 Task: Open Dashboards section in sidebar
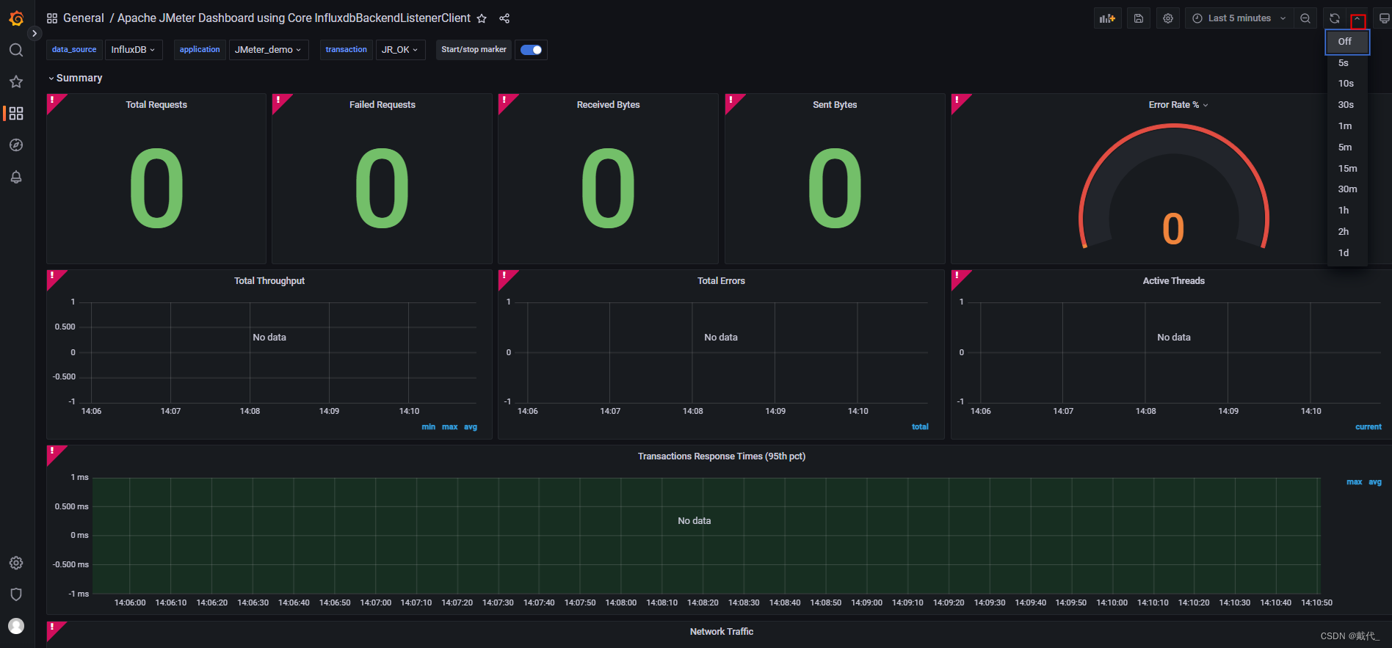tap(16, 113)
